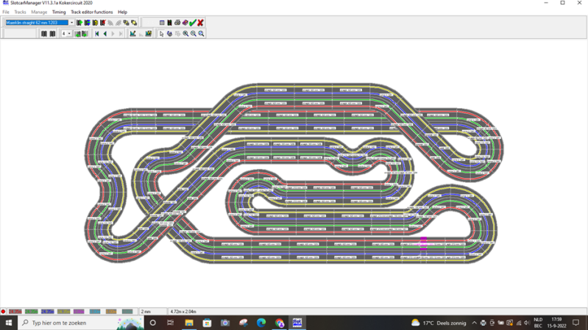
Task: Click the zoom in magnifier icon
Action: [x=185, y=34]
